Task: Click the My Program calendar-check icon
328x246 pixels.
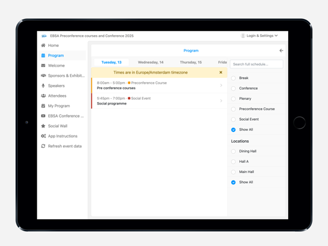Action: (x=43, y=106)
